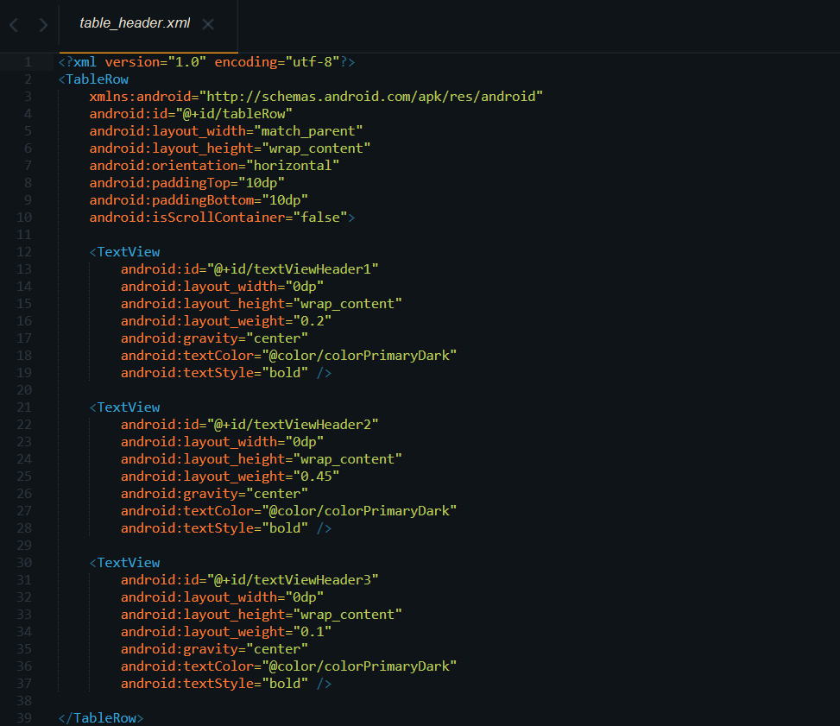Click line number 39 in gutter

point(24,718)
